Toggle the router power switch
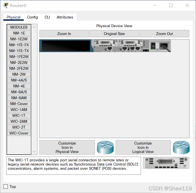This screenshot has width=196, height=193. [x=153, y=46]
